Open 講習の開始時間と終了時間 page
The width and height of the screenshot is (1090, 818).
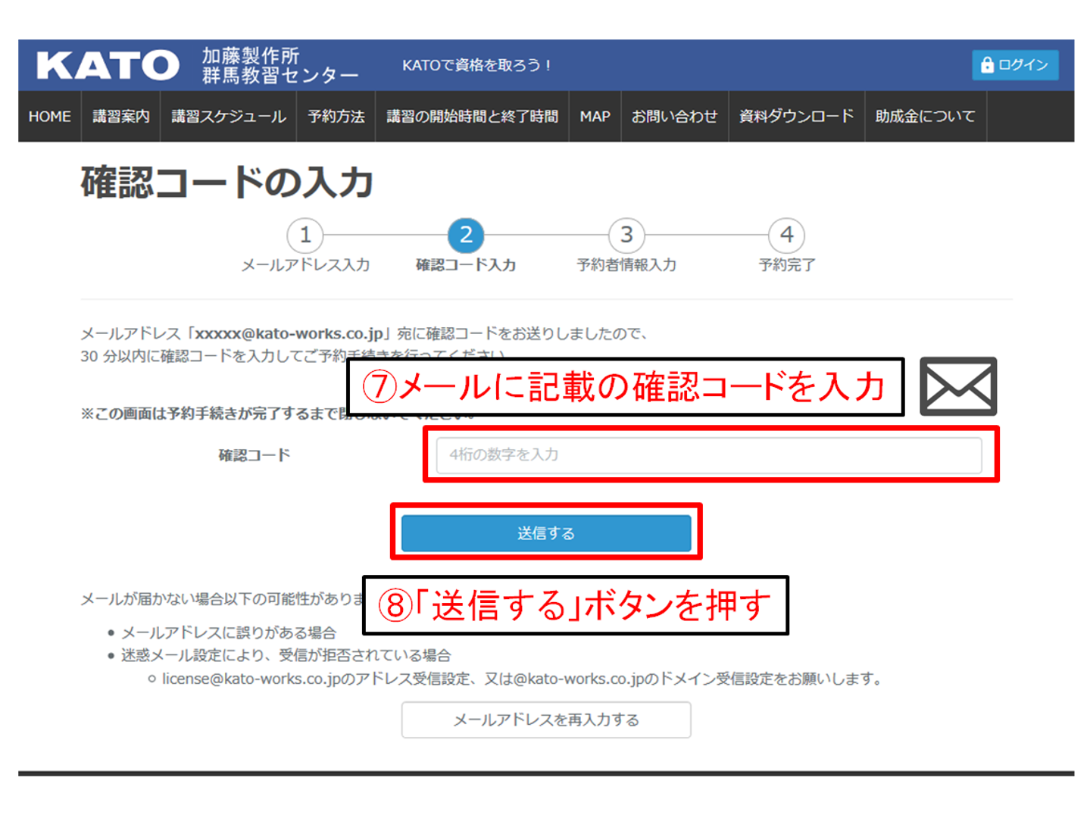click(472, 117)
